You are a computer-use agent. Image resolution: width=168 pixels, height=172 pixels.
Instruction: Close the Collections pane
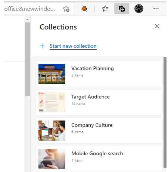(157, 26)
